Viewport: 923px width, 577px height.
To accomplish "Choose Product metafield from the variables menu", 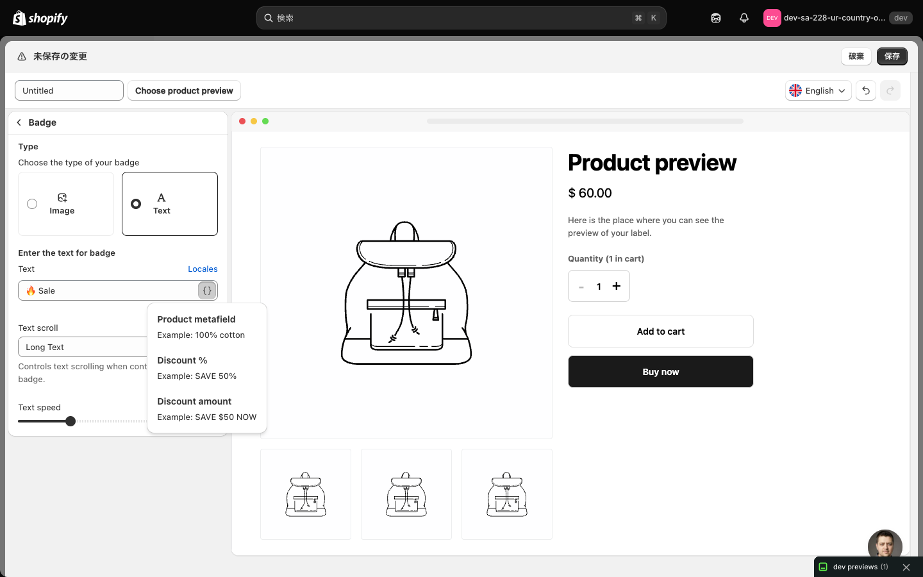I will (207, 326).
